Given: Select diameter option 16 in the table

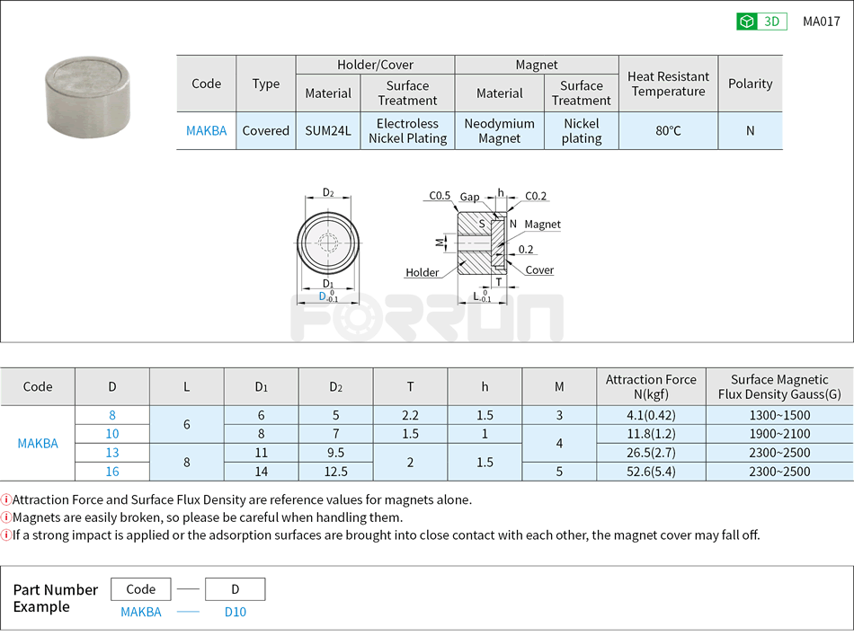Looking at the screenshot, I should point(112,472).
